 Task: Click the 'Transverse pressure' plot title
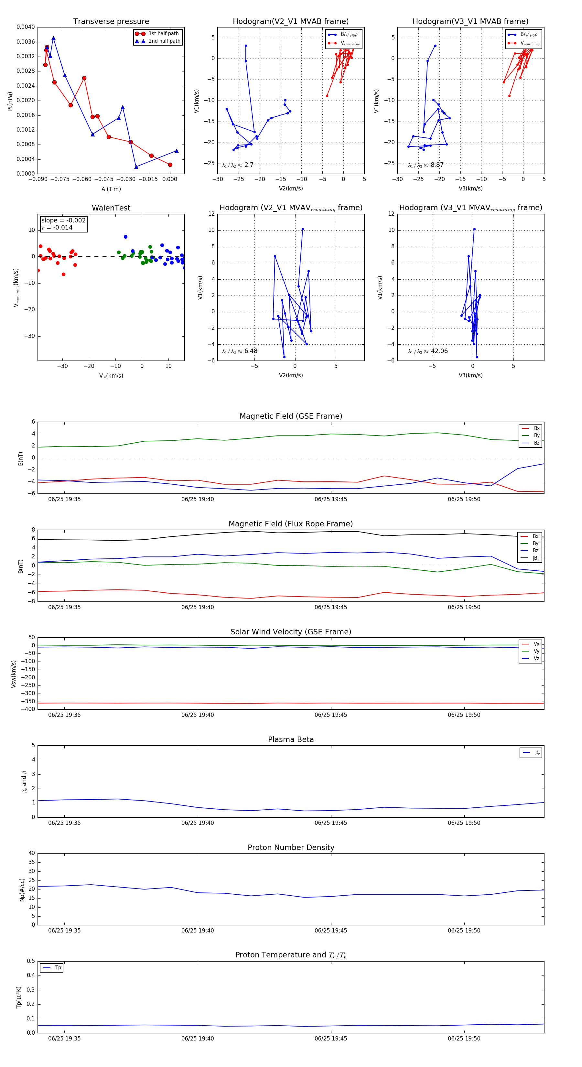click(111, 22)
